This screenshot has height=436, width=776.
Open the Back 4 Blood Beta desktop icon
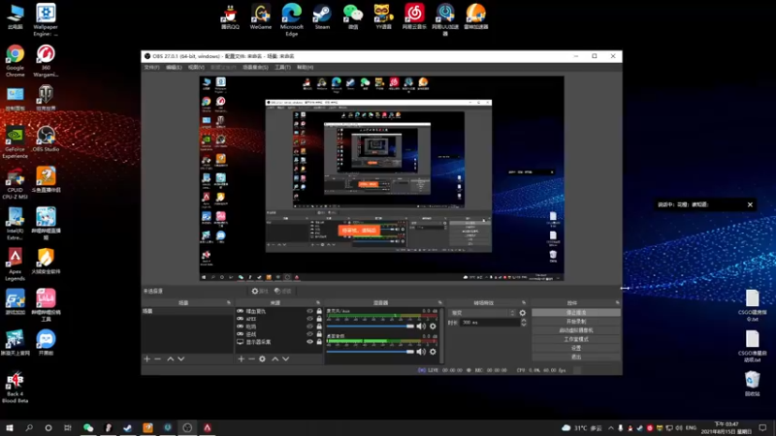[x=15, y=387]
